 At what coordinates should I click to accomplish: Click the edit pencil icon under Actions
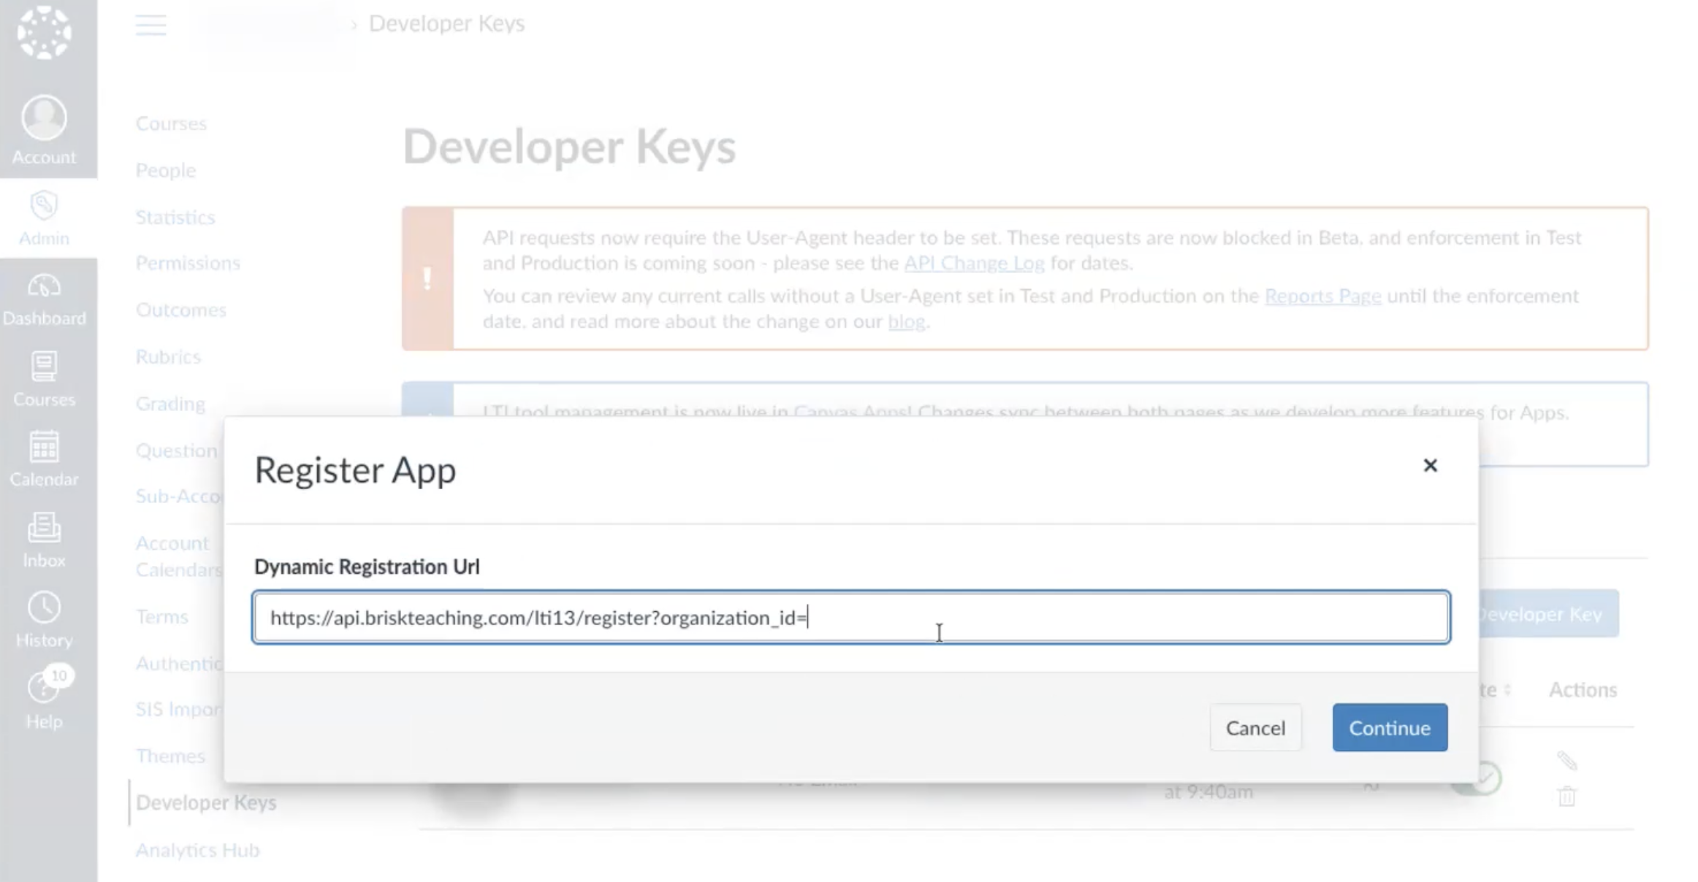click(x=1566, y=761)
